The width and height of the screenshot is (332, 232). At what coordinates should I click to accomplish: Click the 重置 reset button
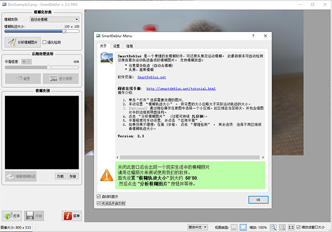tap(23, 78)
